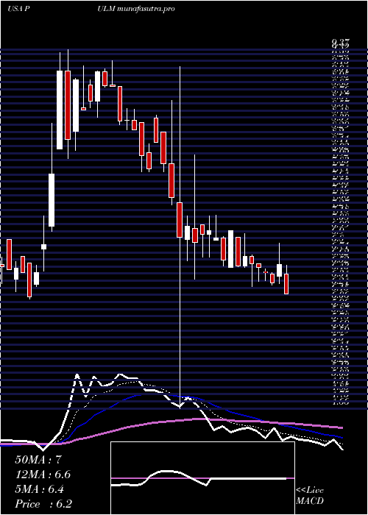Click the 'Price : 6.2' label
Viewport: 368px width, 515px height.
coord(43,504)
